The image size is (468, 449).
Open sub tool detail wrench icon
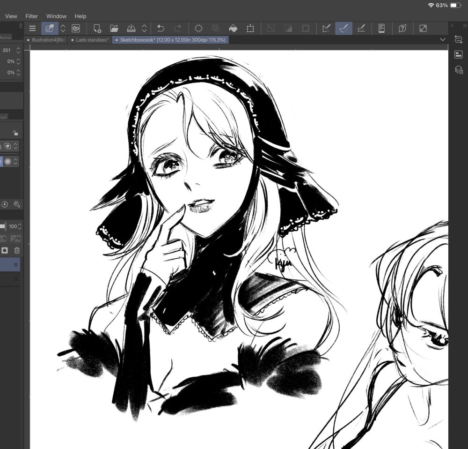(17, 204)
